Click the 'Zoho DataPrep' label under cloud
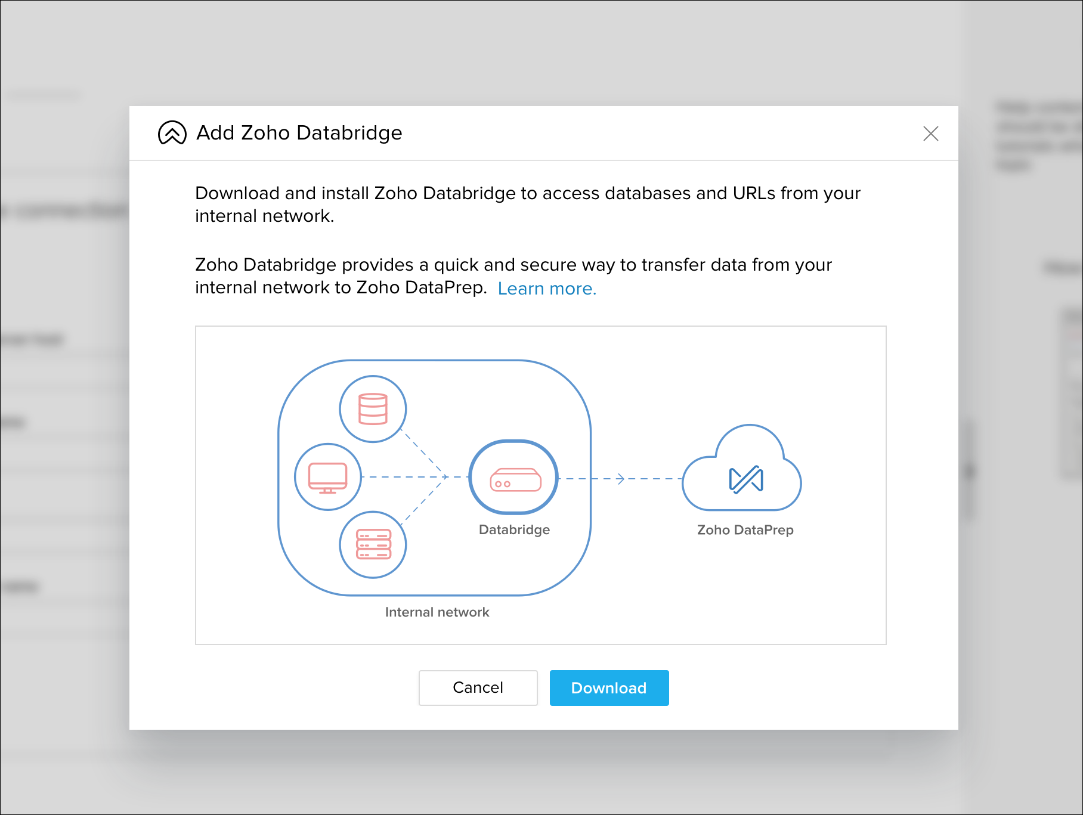Viewport: 1083px width, 815px height. click(745, 530)
